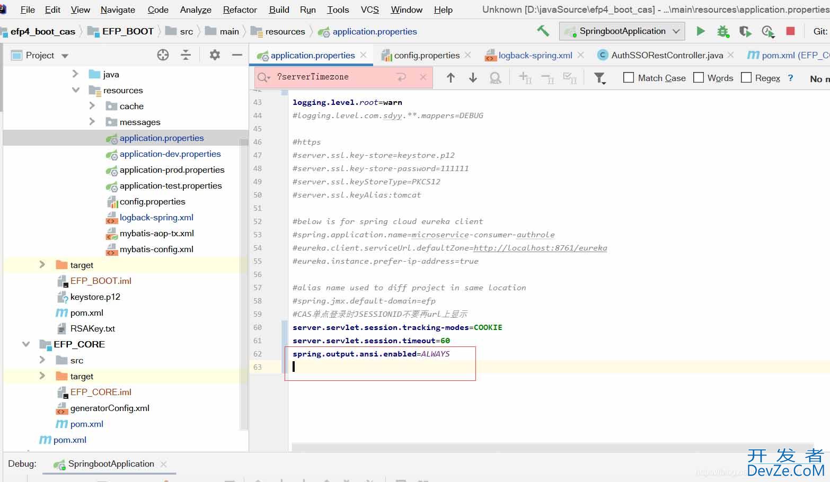
Task: Expand EFP_CORE target folder
Action: [42, 376]
